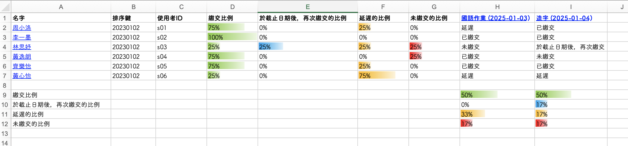Open the 黃逸朗 student link
The image size is (628, 146).
pos(22,57)
